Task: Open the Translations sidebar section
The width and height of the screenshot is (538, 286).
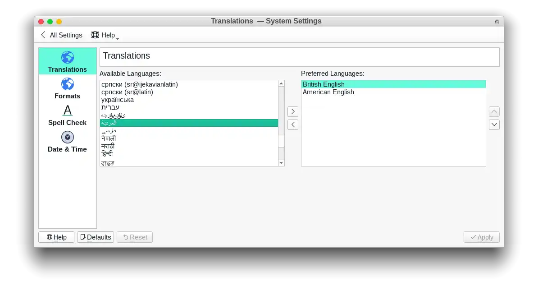Action: [67, 61]
